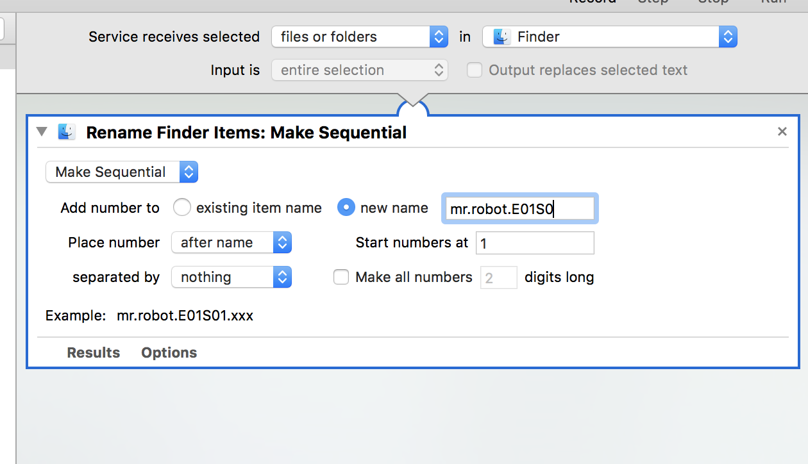Collapse the Rename Finder Items action
Image resolution: width=808 pixels, height=464 pixels.
click(42, 132)
